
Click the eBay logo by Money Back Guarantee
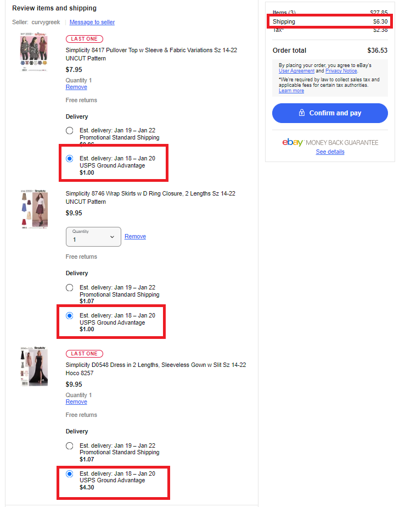point(292,142)
